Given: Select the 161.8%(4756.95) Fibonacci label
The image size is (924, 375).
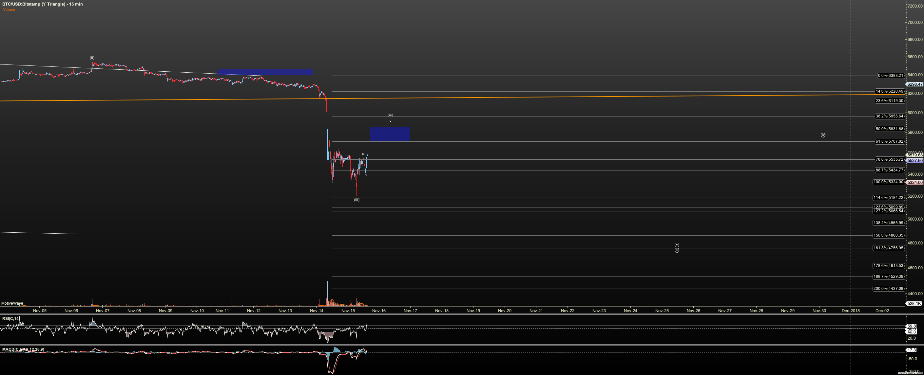Looking at the screenshot, I should pyautogui.click(x=889, y=248).
